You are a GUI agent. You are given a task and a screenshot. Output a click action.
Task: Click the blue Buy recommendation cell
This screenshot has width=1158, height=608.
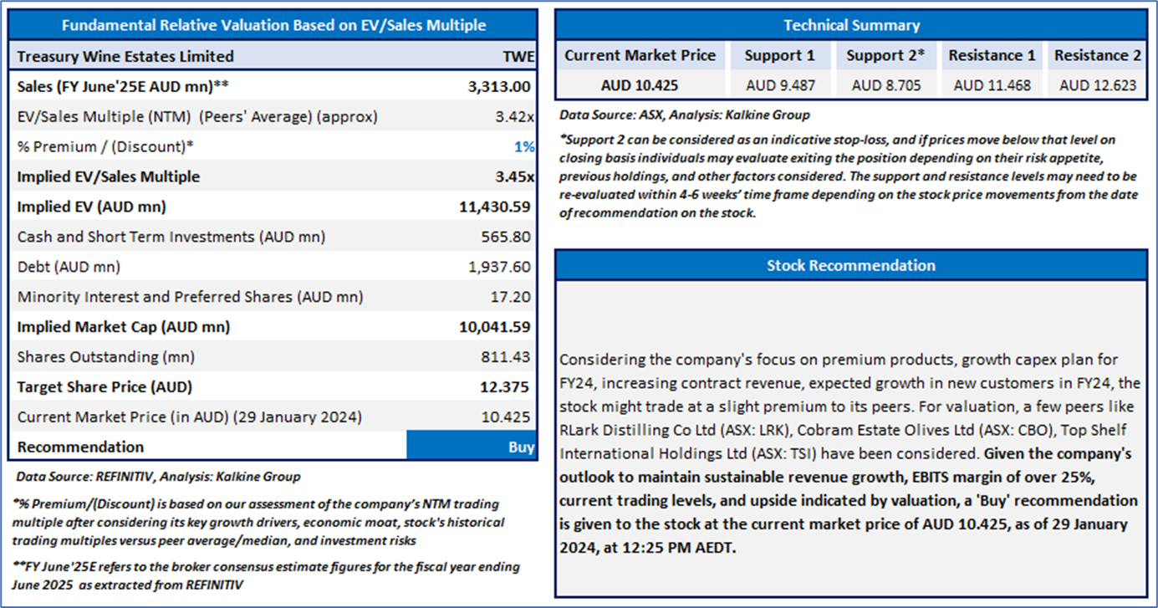point(472,447)
